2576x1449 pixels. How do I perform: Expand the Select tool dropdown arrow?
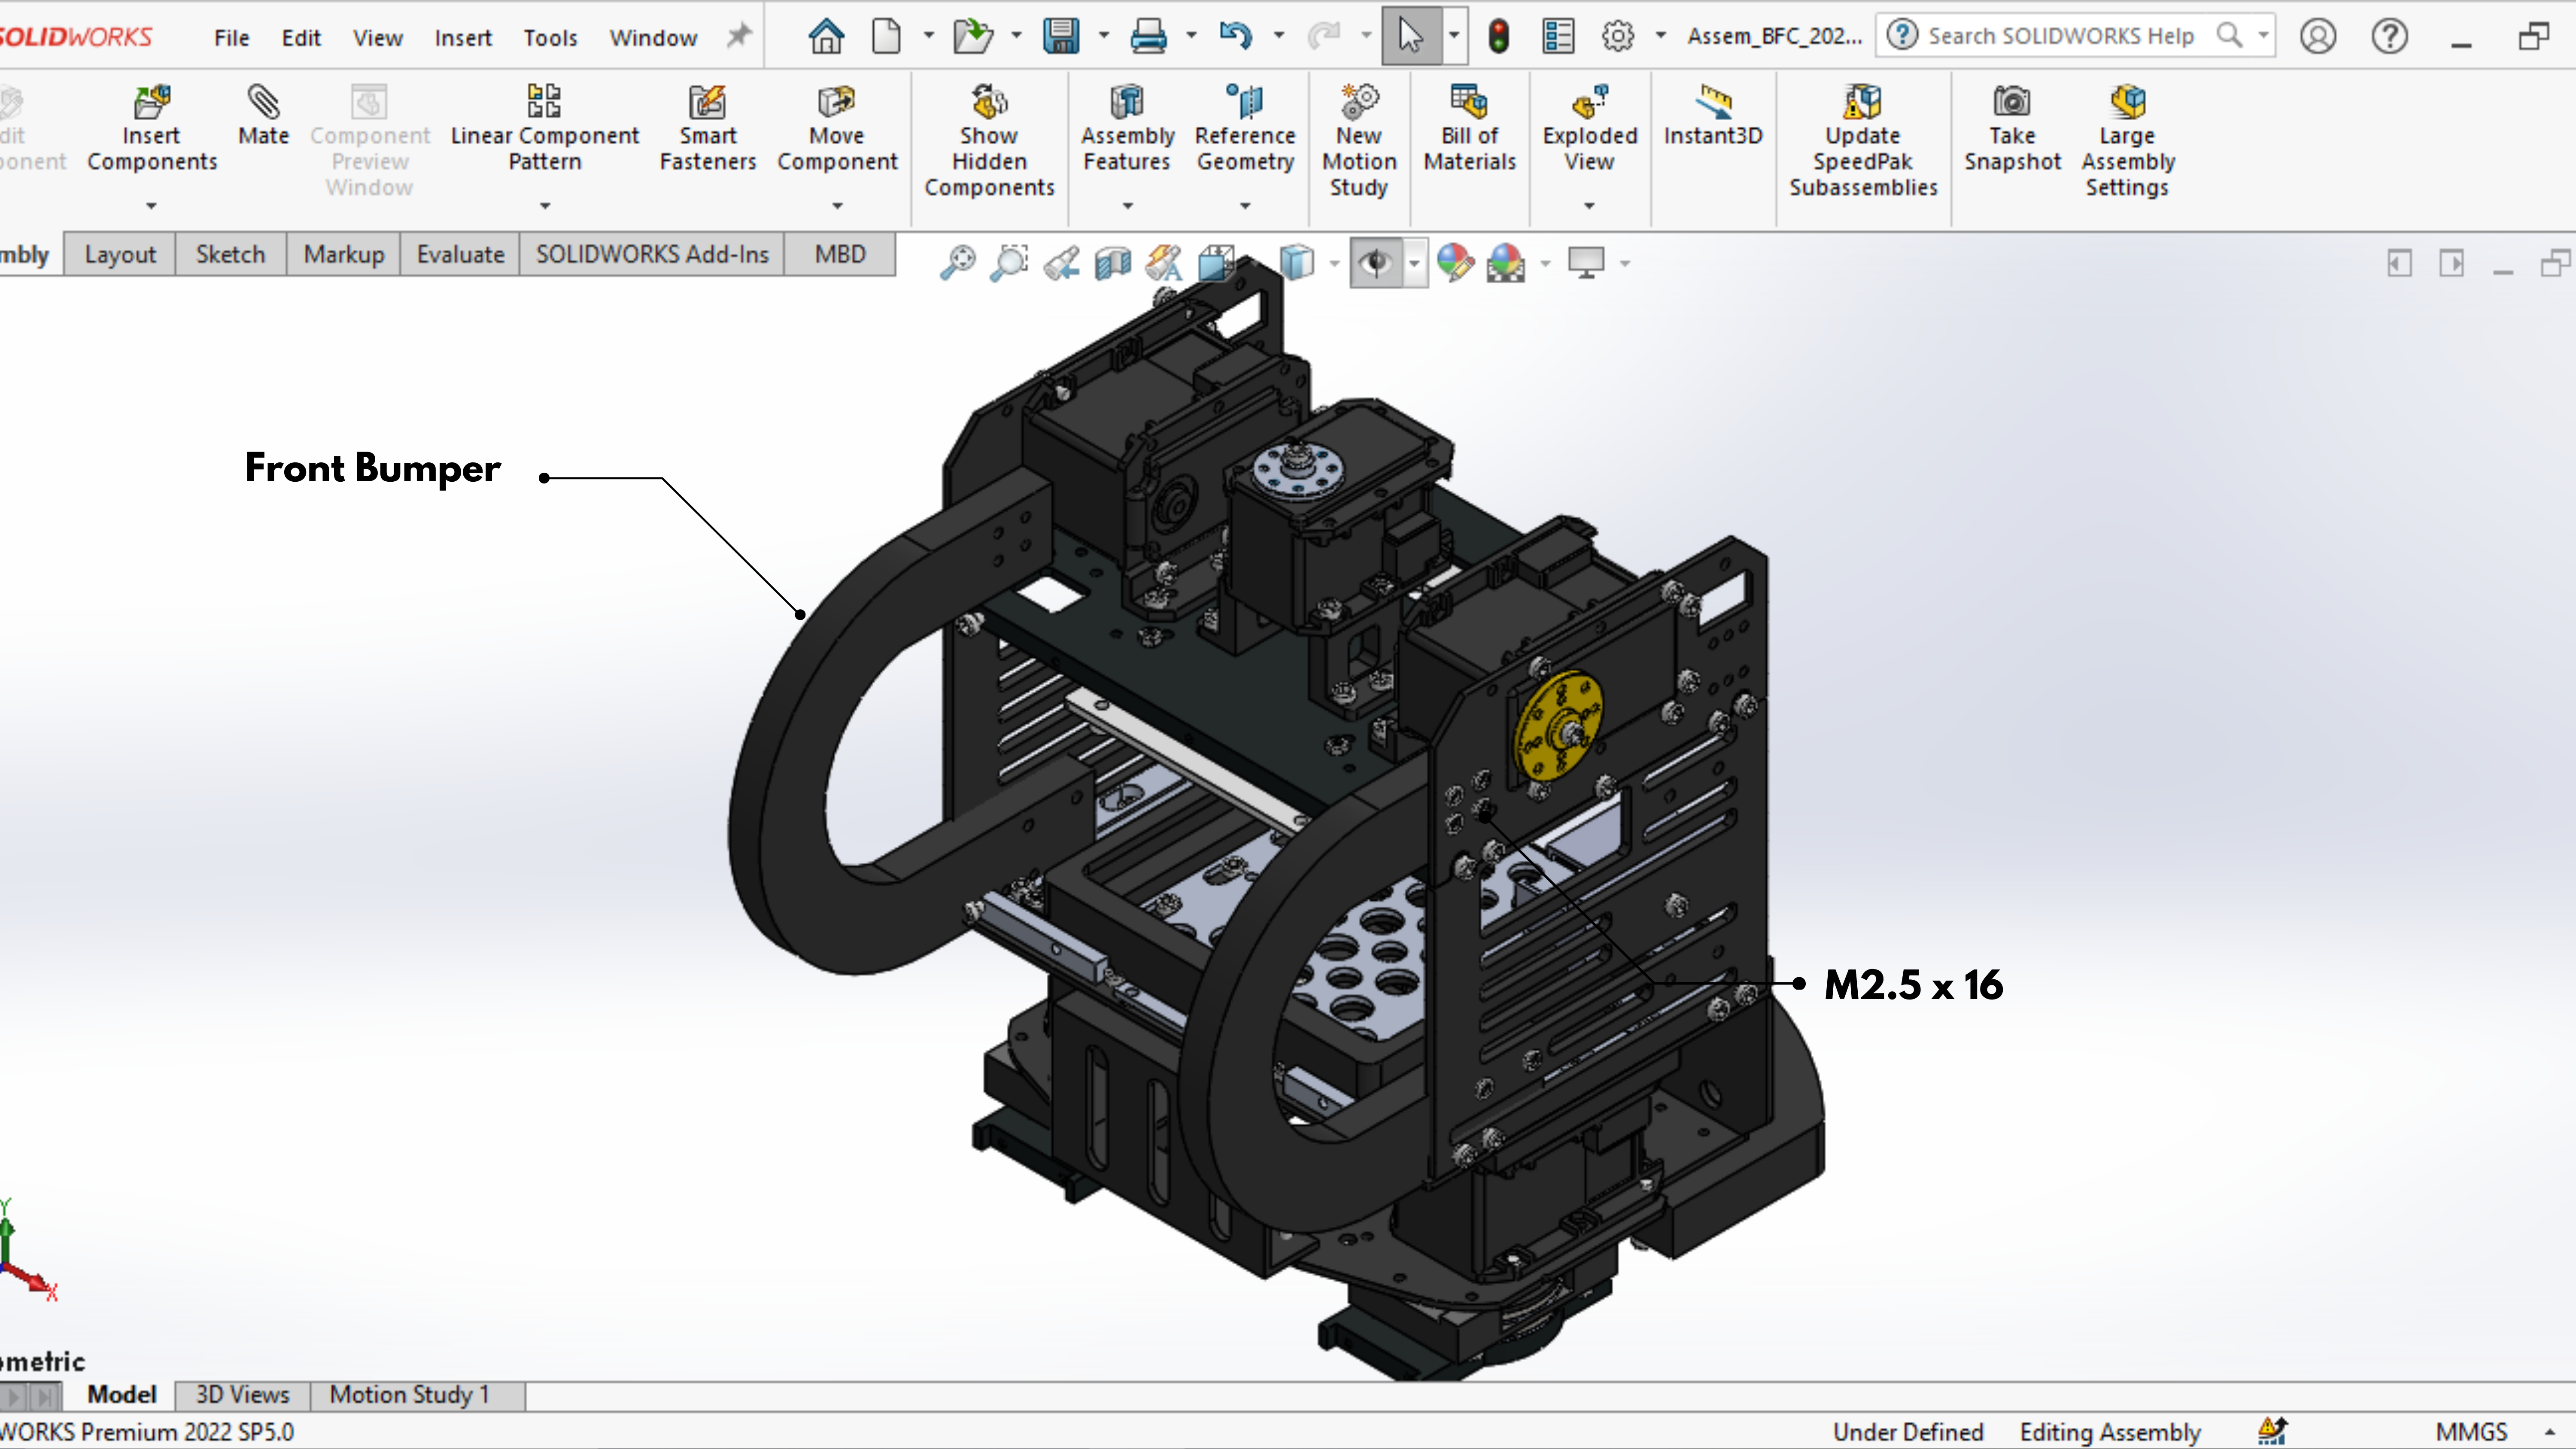[x=1454, y=36]
